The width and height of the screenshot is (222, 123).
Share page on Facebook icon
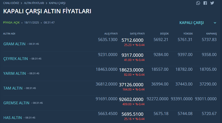205,3
